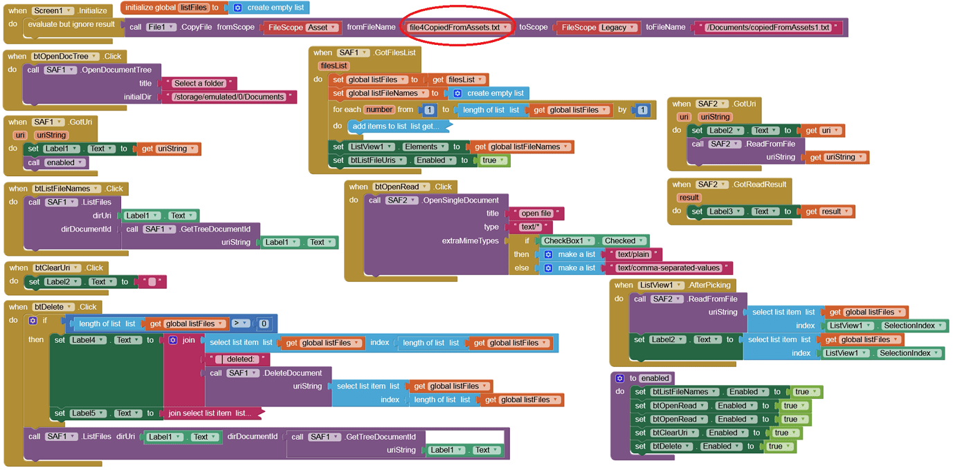Click the gear on the comma-separated-values make a list block
The height and width of the screenshot is (470, 955).
[x=548, y=268]
